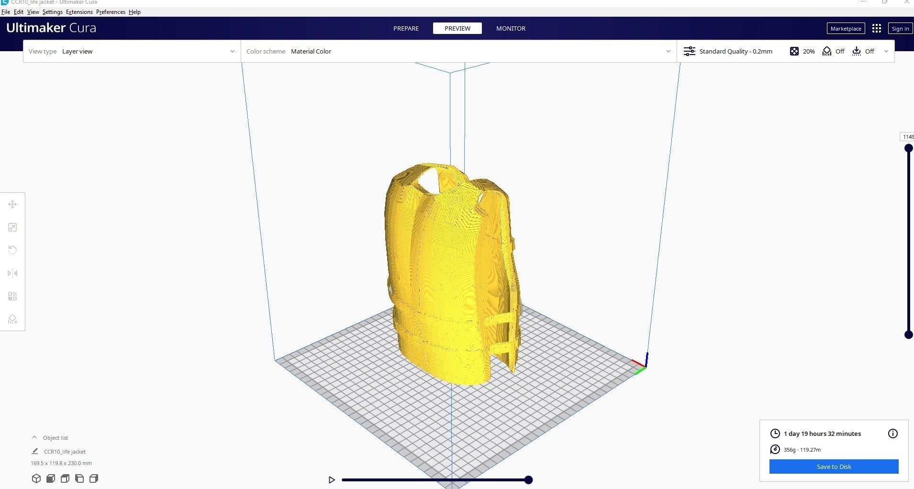Image resolution: width=914 pixels, height=489 pixels.
Task: Switch to left side view icon
Action: (79, 478)
